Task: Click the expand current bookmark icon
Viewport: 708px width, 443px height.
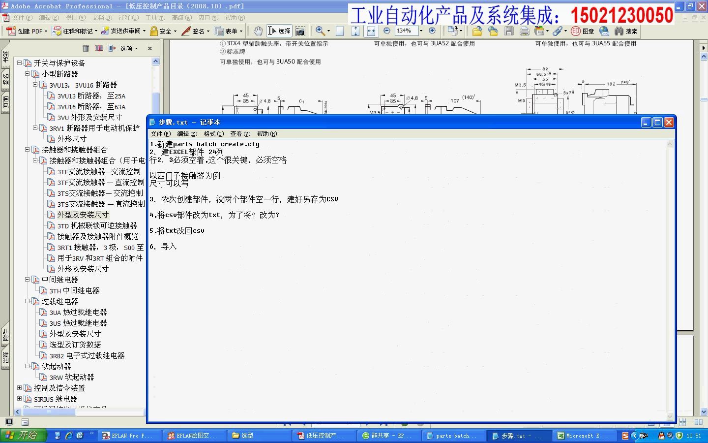Action: click(x=112, y=48)
